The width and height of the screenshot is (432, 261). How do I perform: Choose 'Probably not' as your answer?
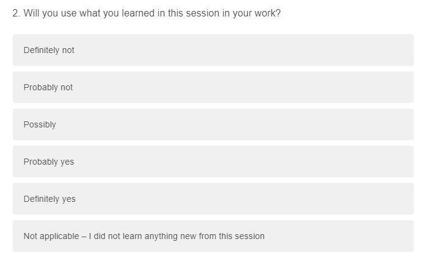click(x=213, y=87)
